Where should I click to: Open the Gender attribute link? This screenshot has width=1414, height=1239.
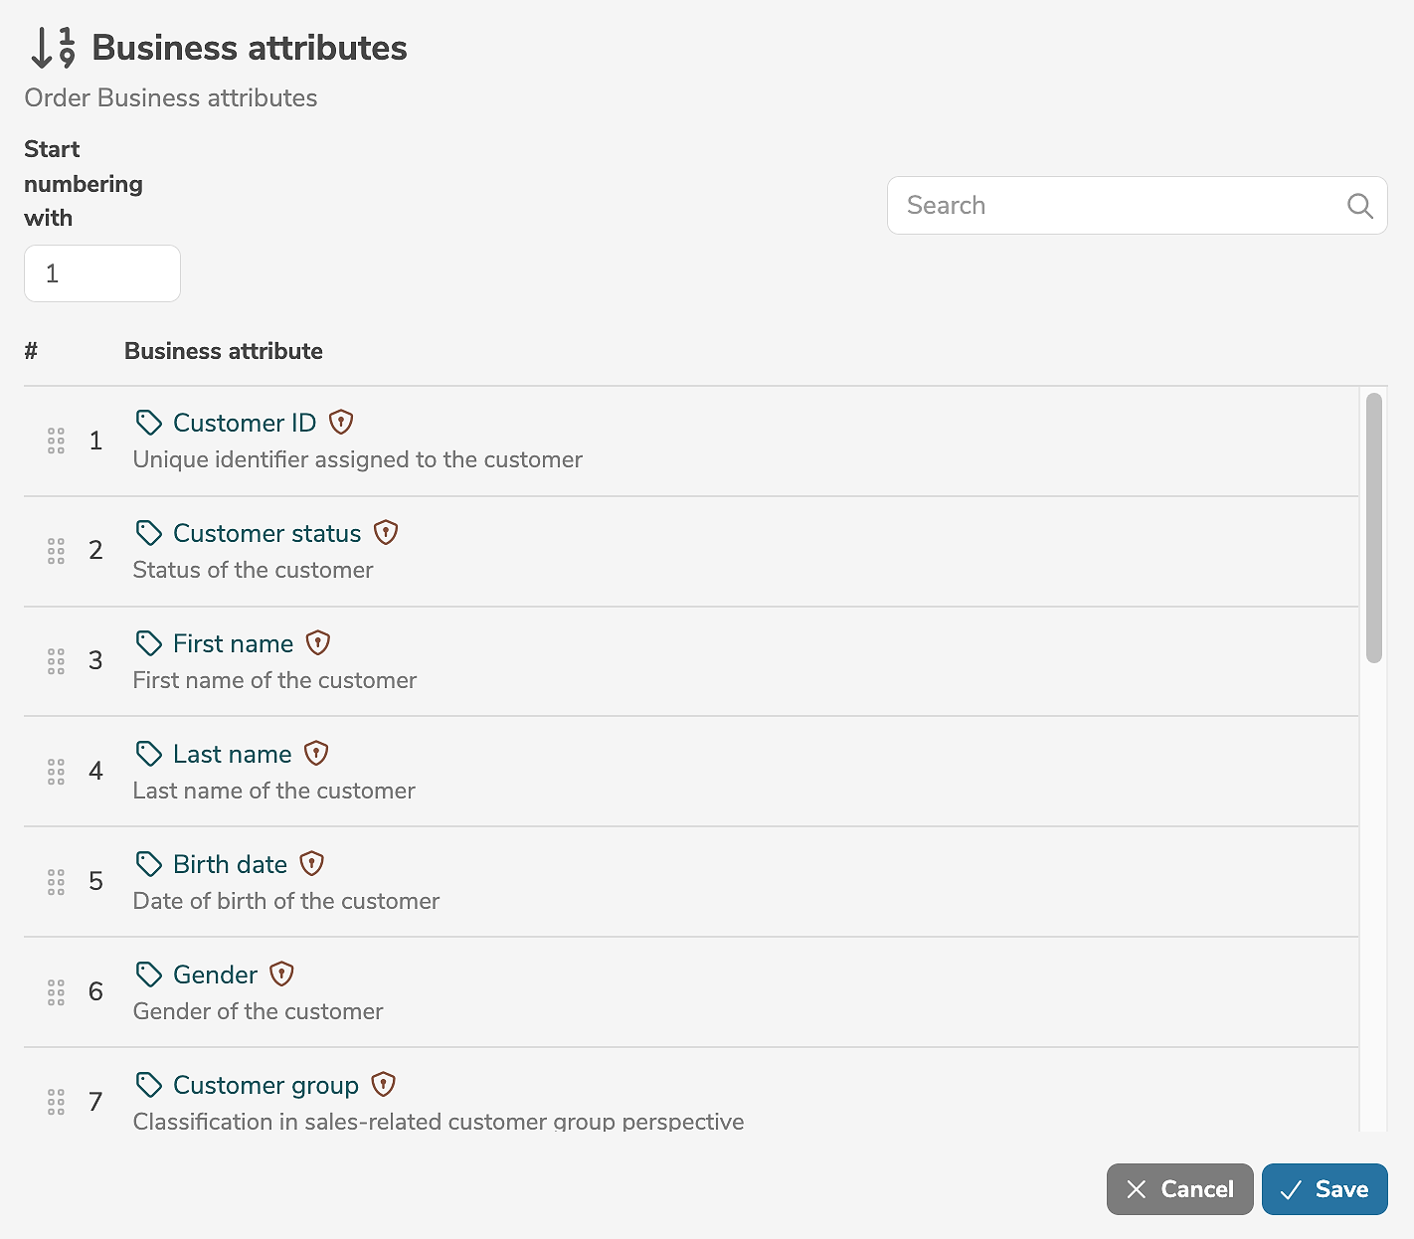point(215,974)
